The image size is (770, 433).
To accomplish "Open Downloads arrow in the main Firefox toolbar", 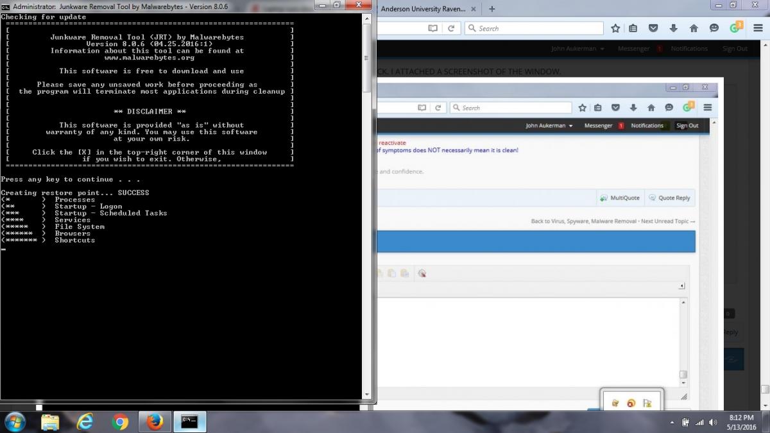I will click(673, 28).
